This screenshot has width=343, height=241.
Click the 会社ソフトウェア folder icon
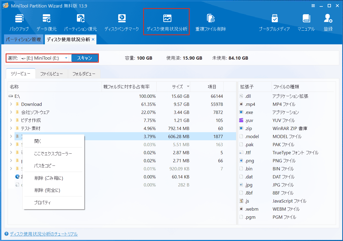[x=17, y=112]
